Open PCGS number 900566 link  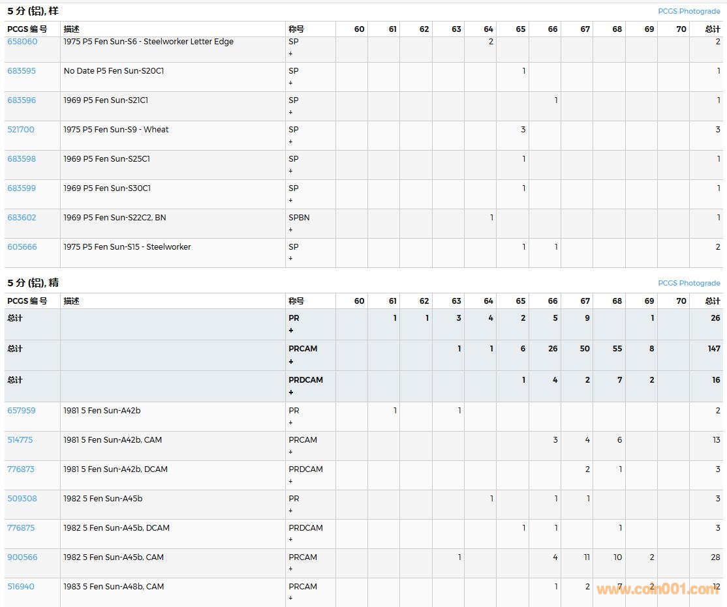click(22, 557)
